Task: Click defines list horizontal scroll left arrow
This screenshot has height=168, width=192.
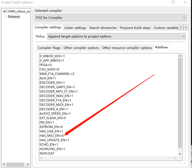Action: (41, 158)
